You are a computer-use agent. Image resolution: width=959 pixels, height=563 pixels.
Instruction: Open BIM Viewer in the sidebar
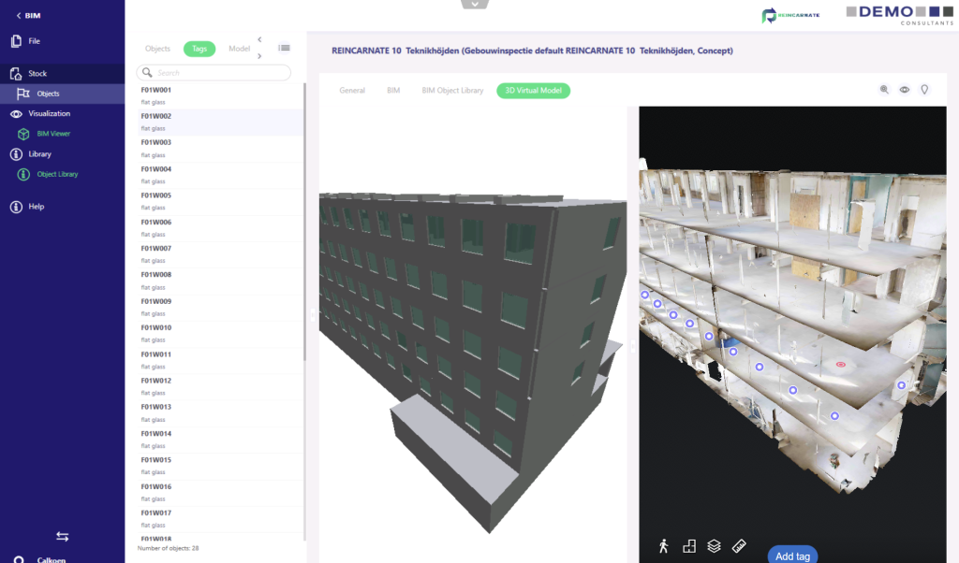[x=53, y=134]
